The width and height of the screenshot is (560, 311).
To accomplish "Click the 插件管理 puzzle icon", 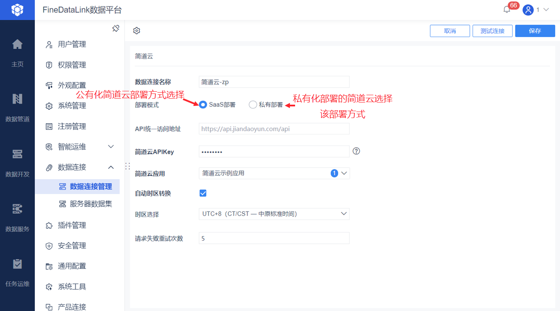I will 49,225.
